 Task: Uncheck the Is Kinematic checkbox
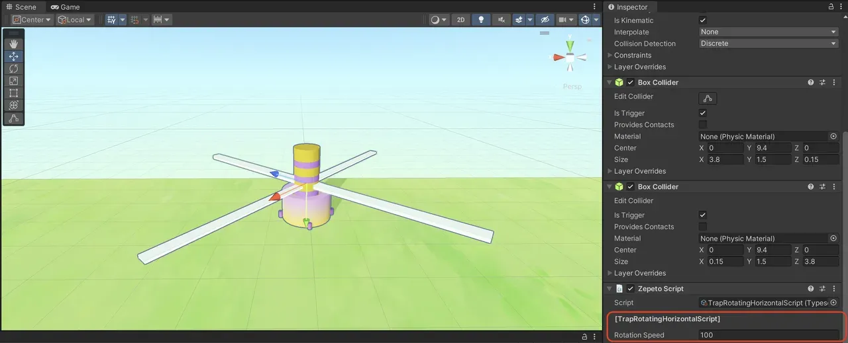point(703,20)
